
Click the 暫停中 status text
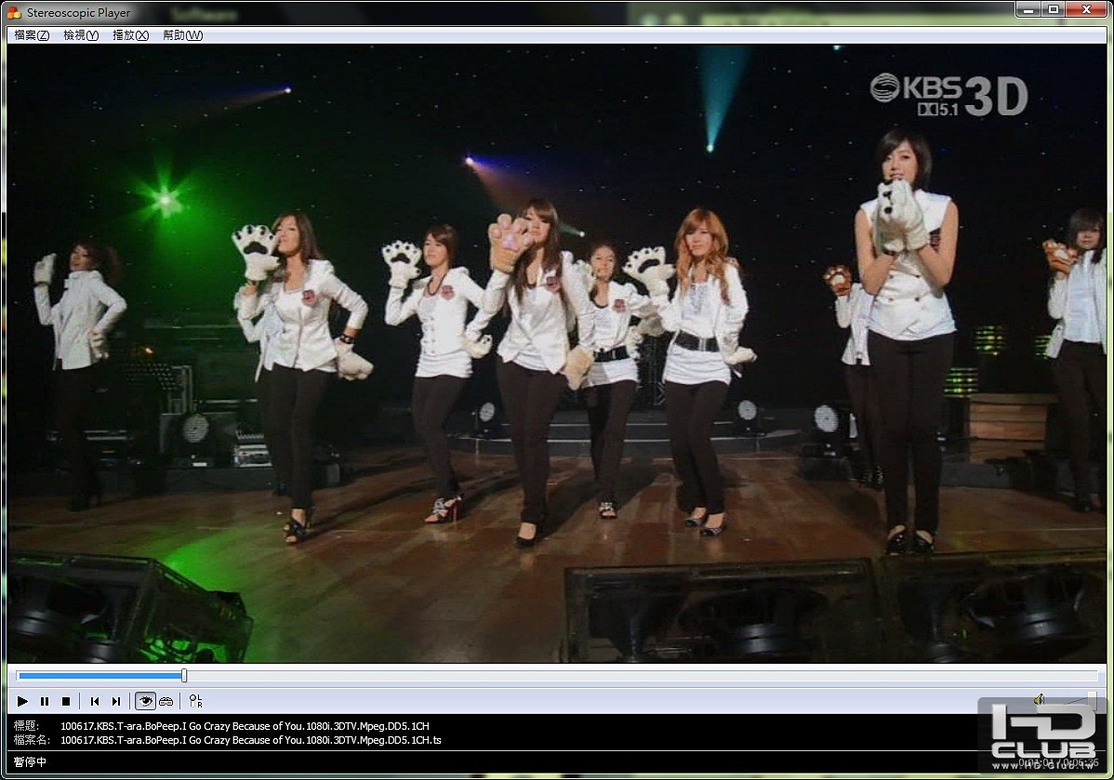(x=30, y=762)
